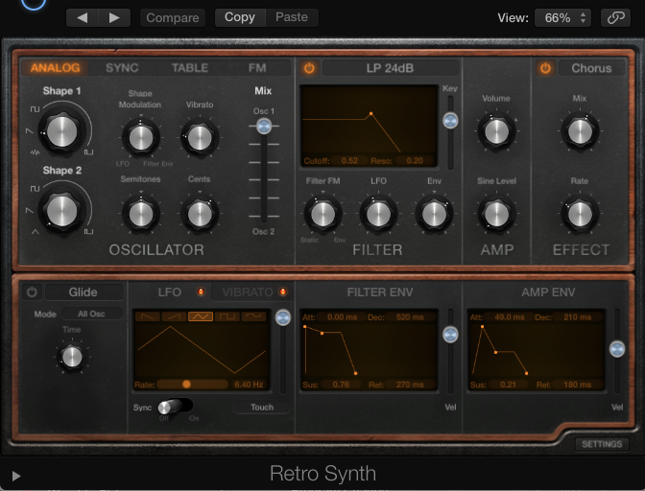Click the Amp Env attack 49.0 ms field
The height and width of the screenshot is (491, 645).
click(x=510, y=316)
